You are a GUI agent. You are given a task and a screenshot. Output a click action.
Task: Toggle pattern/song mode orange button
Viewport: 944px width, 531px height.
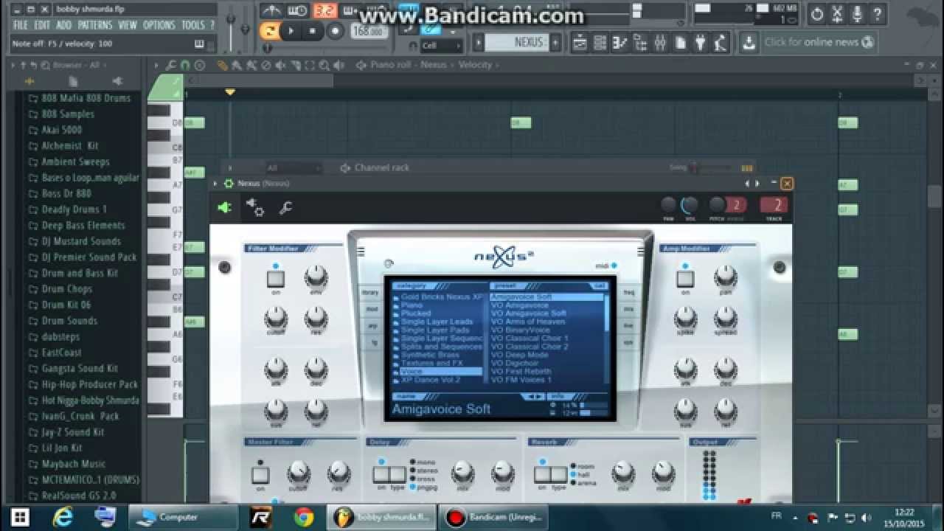270,31
